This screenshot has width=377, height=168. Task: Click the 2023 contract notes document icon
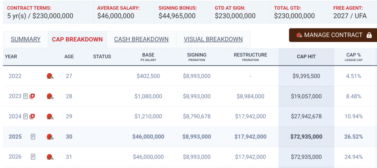pyautogui.click(x=26, y=96)
